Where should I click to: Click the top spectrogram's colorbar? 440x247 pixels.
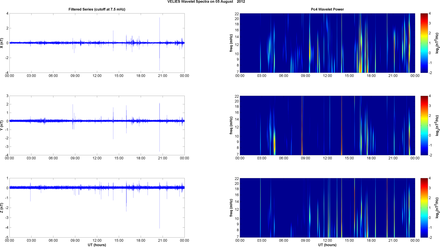tap(424, 43)
